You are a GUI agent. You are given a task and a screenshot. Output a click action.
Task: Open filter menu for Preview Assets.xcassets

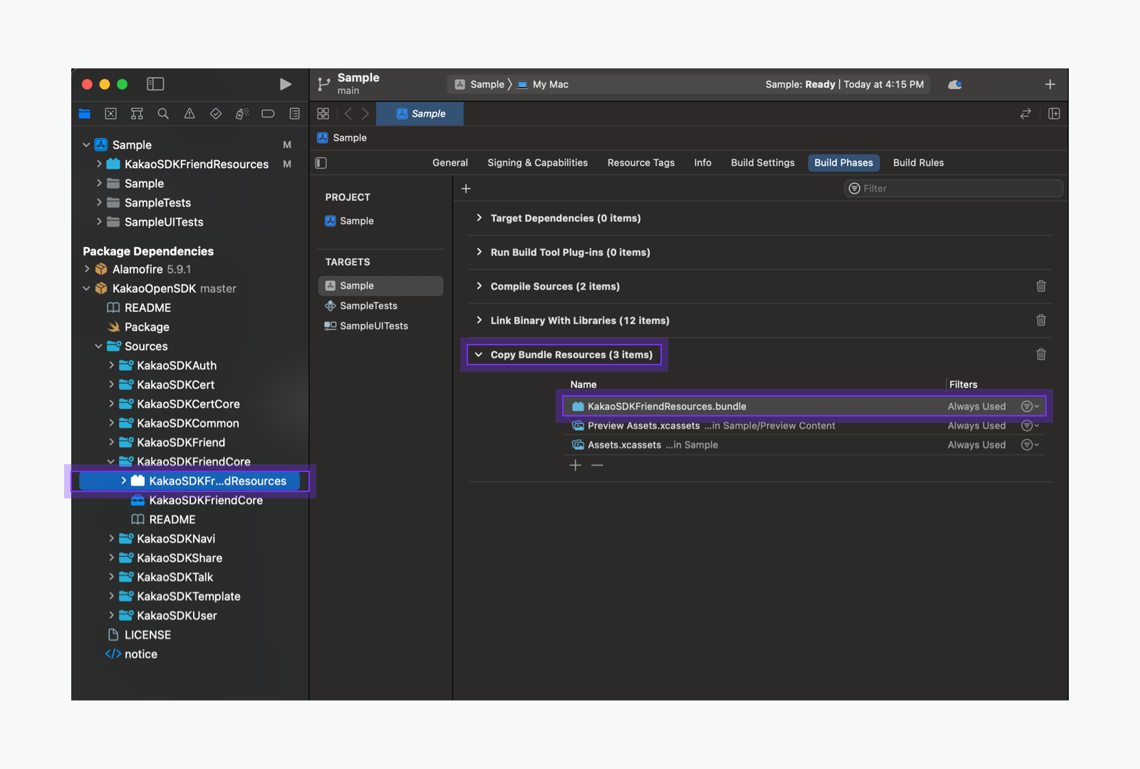point(1030,426)
